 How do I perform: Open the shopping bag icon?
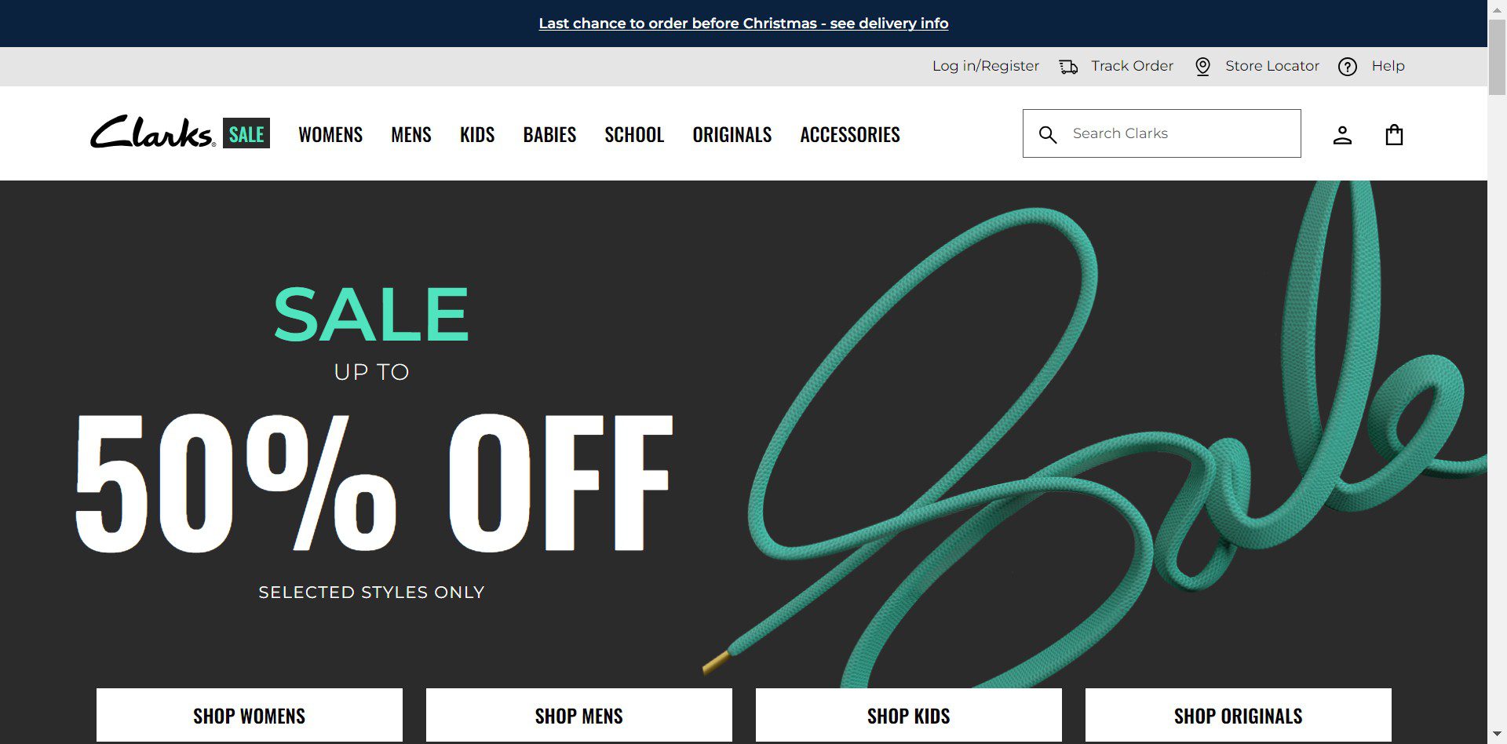pyautogui.click(x=1394, y=135)
